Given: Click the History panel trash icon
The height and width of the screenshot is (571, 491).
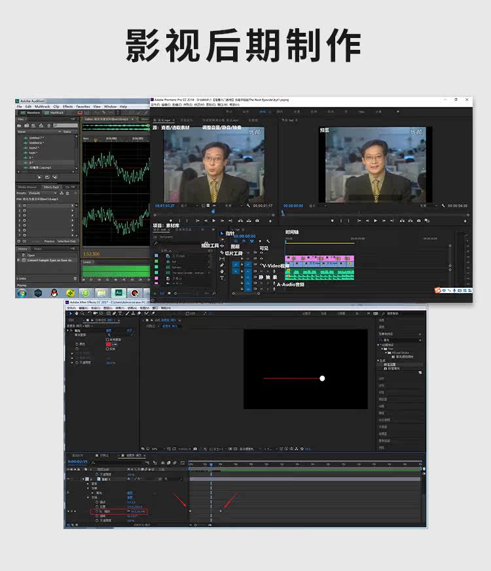Looking at the screenshot, I should (75, 279).
